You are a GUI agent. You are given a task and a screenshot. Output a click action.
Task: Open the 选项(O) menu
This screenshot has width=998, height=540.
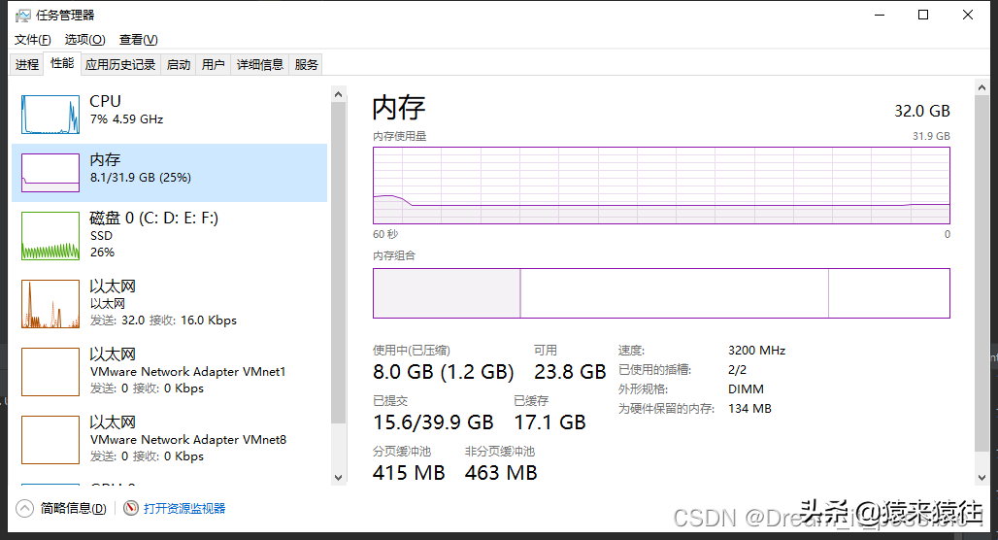pyautogui.click(x=84, y=40)
